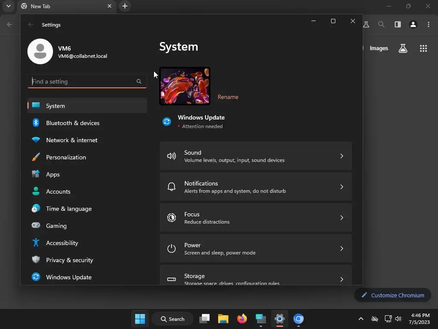This screenshot has width=438, height=329.
Task: Click the Chromium toolbar flask experiments icon
Action: [x=366, y=24]
